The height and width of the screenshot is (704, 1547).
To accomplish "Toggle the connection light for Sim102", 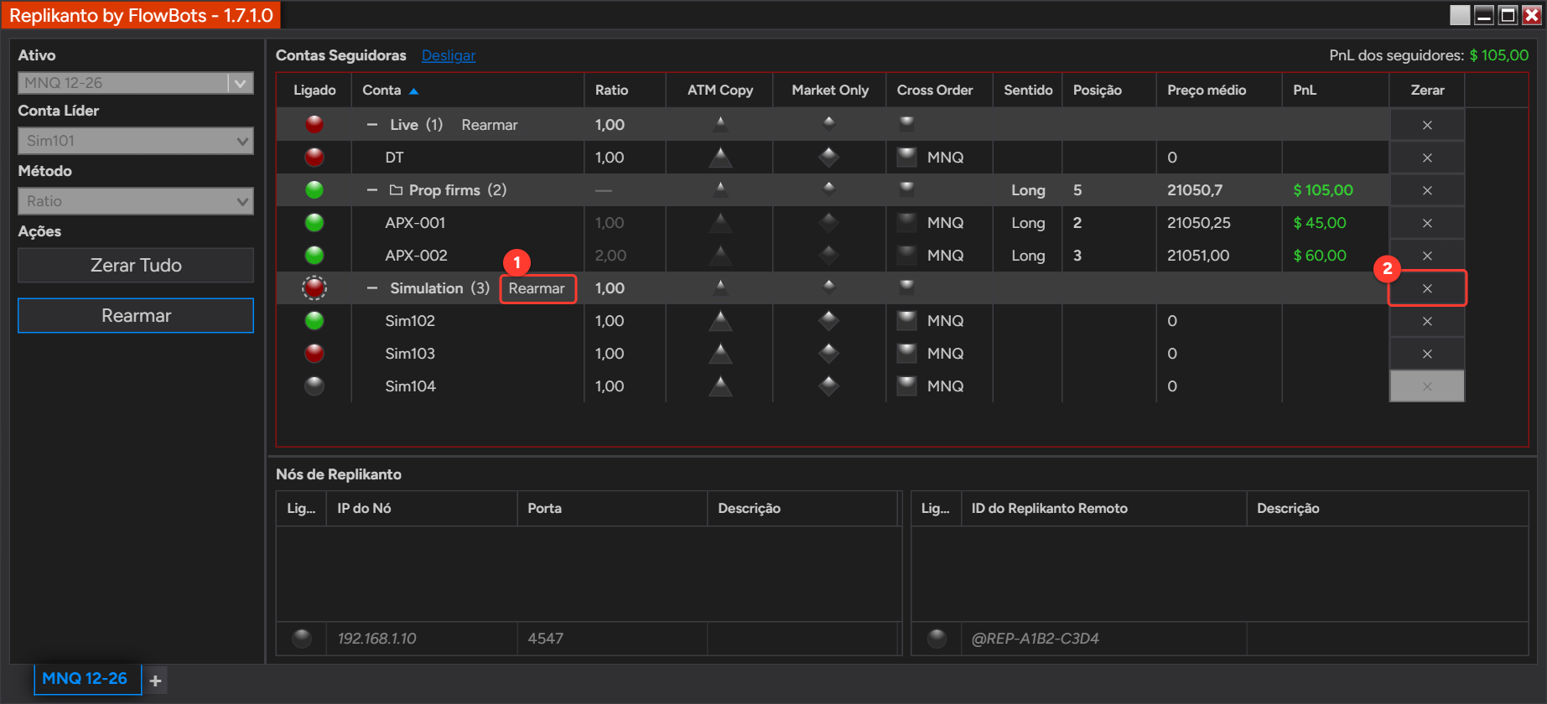I will (314, 320).
